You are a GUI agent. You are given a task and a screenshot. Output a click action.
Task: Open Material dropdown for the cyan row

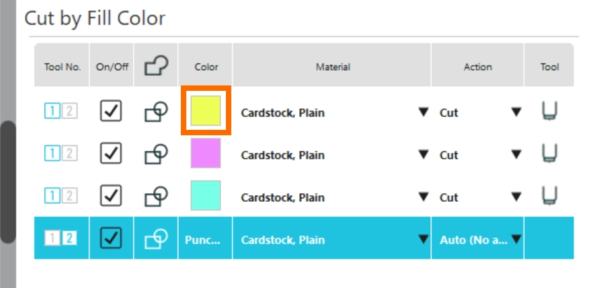[x=423, y=198]
